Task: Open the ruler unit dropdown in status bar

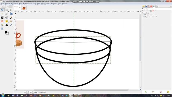Action: point(27,92)
